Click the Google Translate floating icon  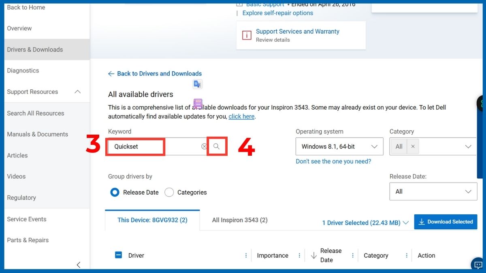tap(197, 84)
